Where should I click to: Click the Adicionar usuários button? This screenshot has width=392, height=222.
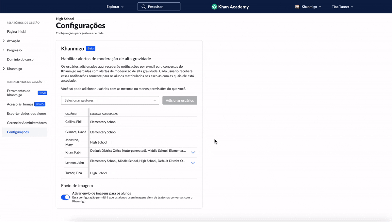click(x=180, y=100)
